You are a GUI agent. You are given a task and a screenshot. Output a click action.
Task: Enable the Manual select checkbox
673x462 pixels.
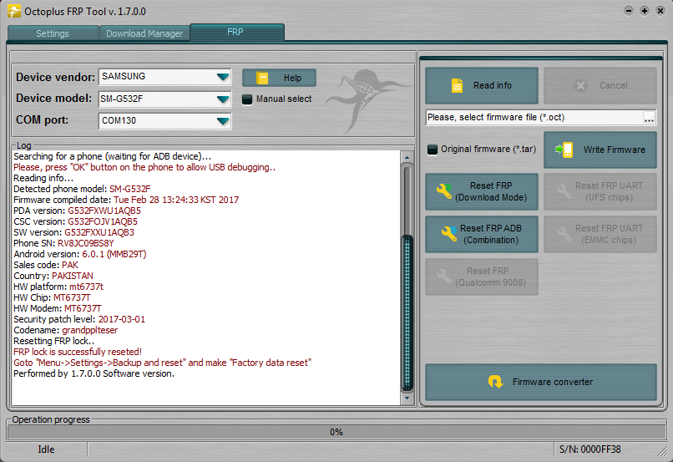click(247, 99)
